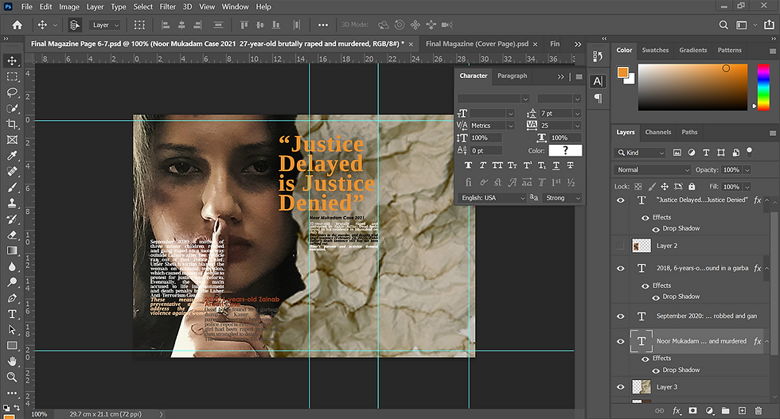Hide the Layer 3 layer
This screenshot has height=419, width=780.
[x=621, y=387]
